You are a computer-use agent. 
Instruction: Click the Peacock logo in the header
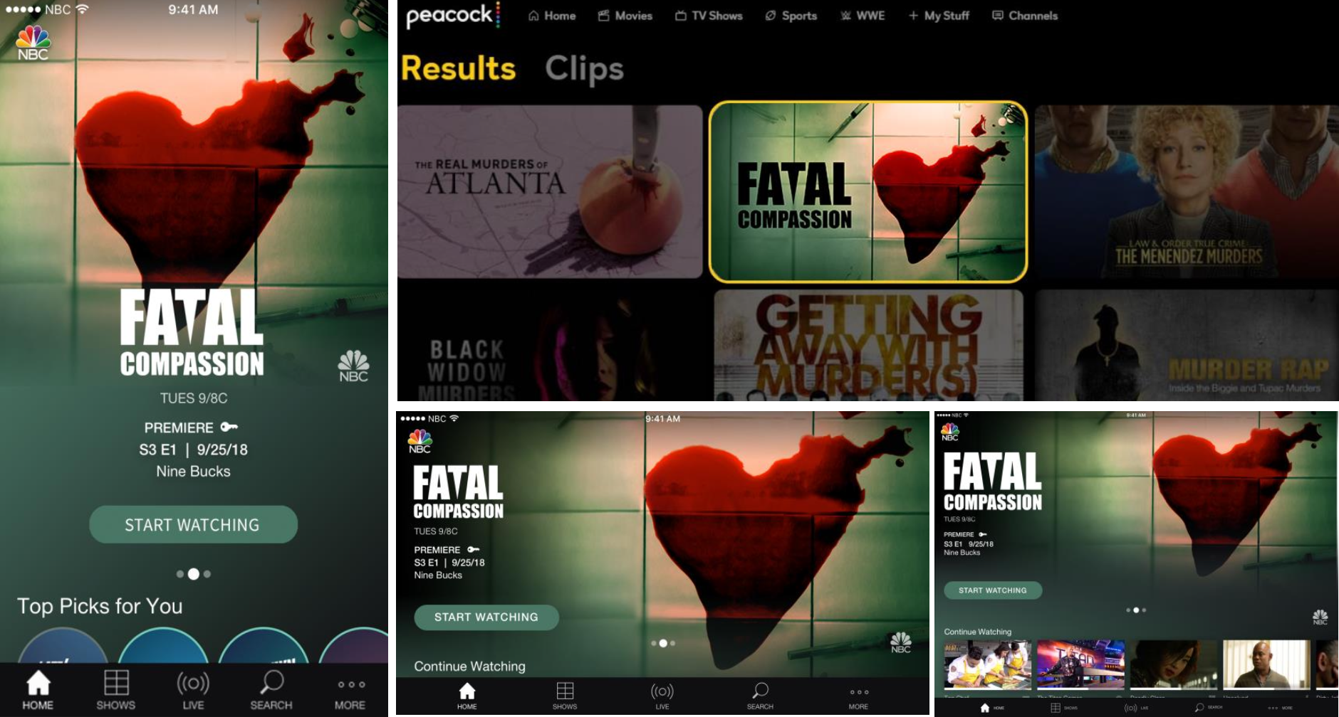(x=452, y=16)
